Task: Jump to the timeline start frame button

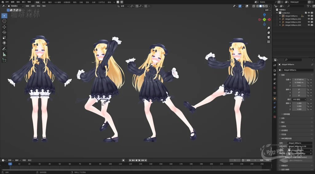Action: [x=130, y=160]
